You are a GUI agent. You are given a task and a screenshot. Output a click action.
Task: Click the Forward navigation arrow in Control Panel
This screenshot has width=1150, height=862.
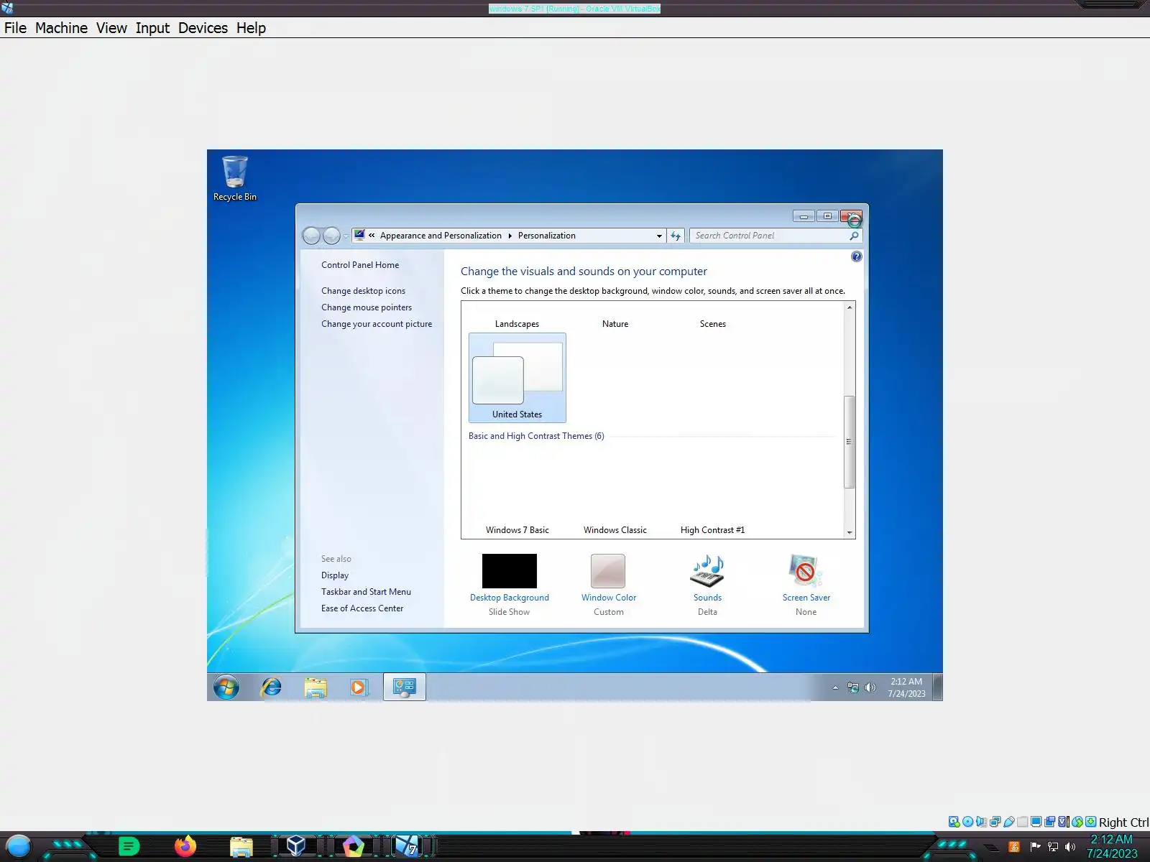pyautogui.click(x=331, y=236)
